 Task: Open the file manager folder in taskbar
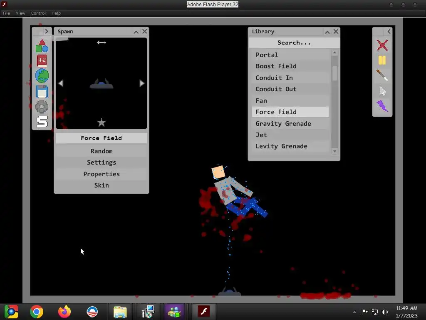(120, 312)
